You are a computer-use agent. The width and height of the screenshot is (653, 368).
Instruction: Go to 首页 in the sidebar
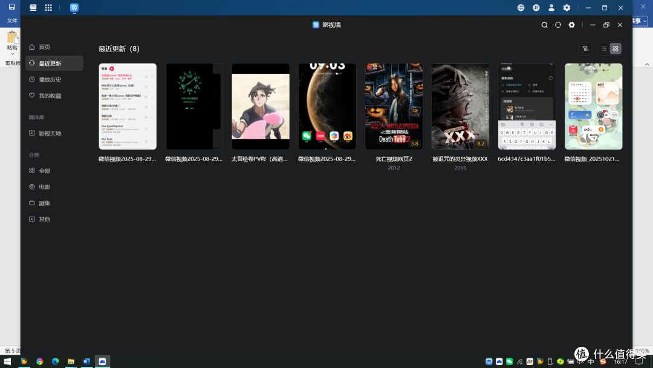(54, 47)
